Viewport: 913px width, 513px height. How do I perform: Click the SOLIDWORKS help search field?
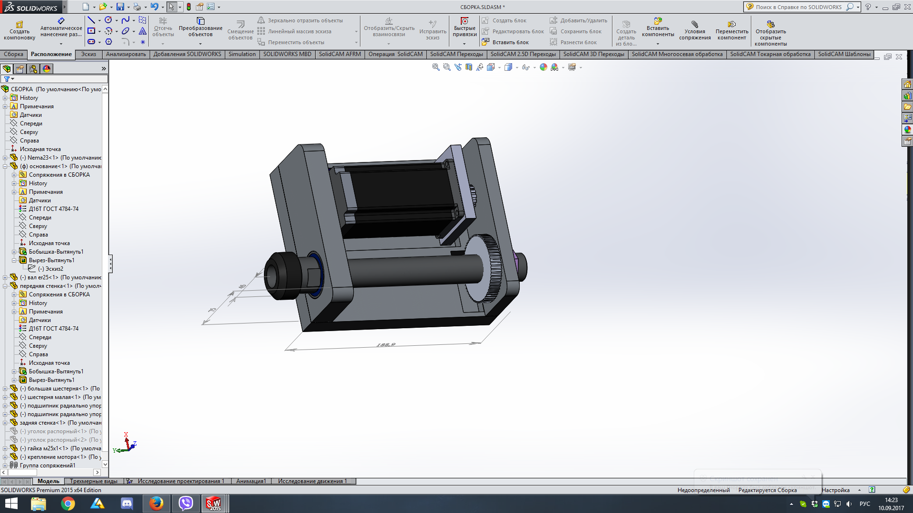[x=798, y=7]
